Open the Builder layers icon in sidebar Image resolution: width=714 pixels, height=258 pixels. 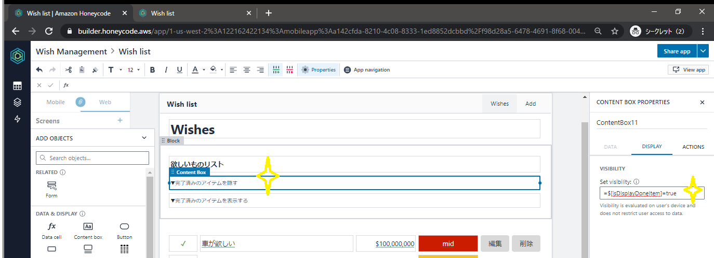pyautogui.click(x=17, y=103)
